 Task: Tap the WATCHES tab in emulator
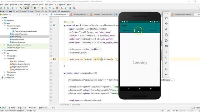tap(153, 30)
